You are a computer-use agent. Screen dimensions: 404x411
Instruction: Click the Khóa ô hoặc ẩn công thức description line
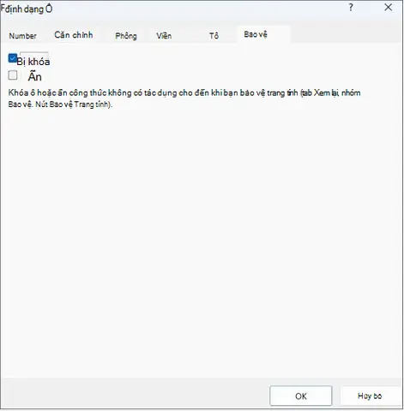tap(184, 93)
